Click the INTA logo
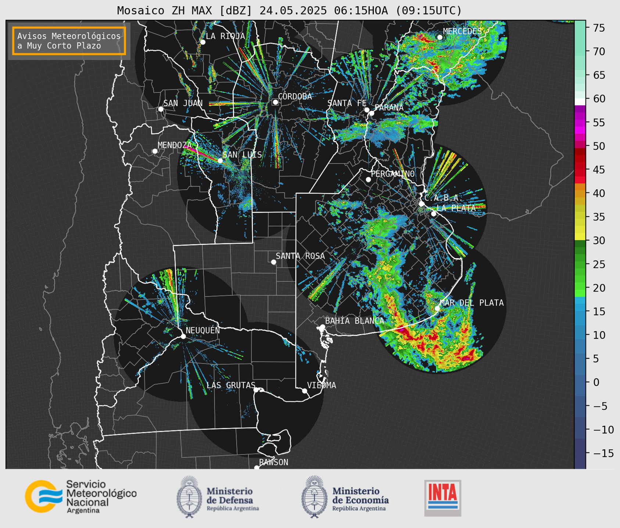 (x=443, y=498)
